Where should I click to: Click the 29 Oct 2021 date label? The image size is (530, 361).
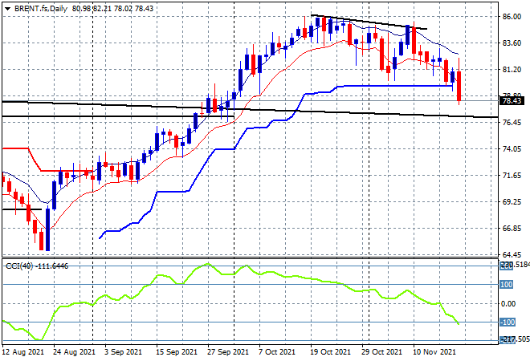[x=381, y=352]
